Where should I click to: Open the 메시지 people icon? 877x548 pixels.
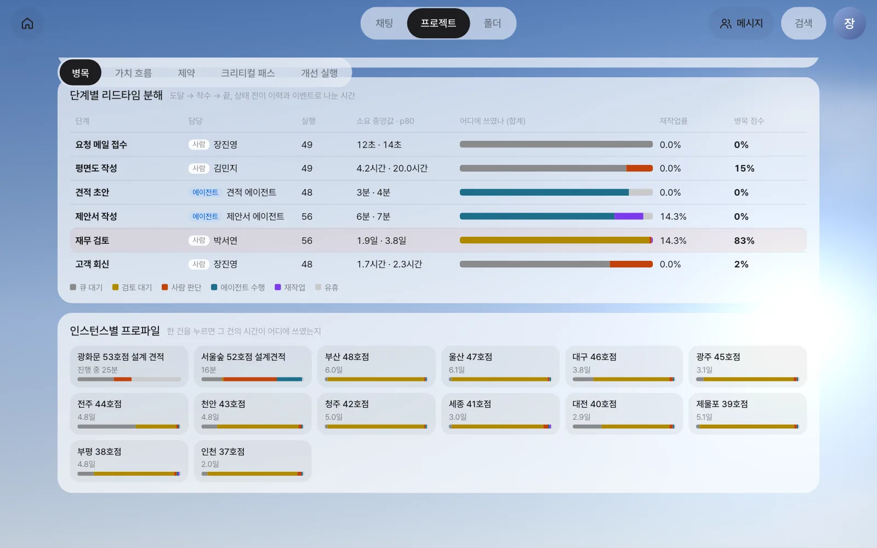[726, 24]
